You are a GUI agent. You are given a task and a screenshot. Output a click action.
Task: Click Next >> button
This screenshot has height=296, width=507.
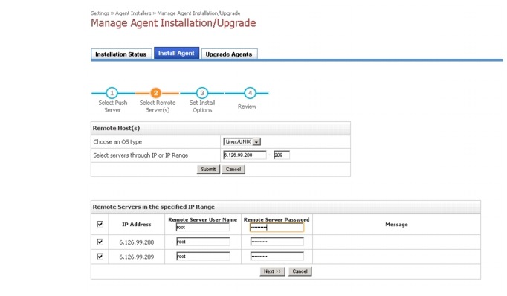[x=272, y=271]
